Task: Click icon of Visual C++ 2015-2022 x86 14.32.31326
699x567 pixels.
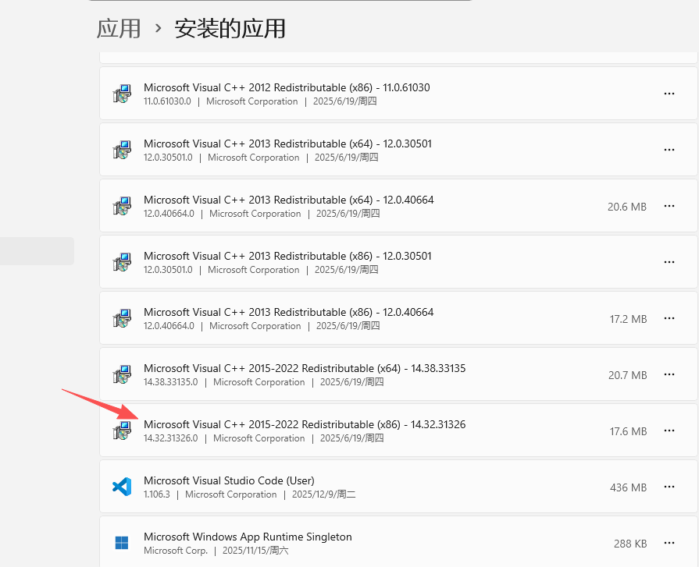Action: point(121,431)
